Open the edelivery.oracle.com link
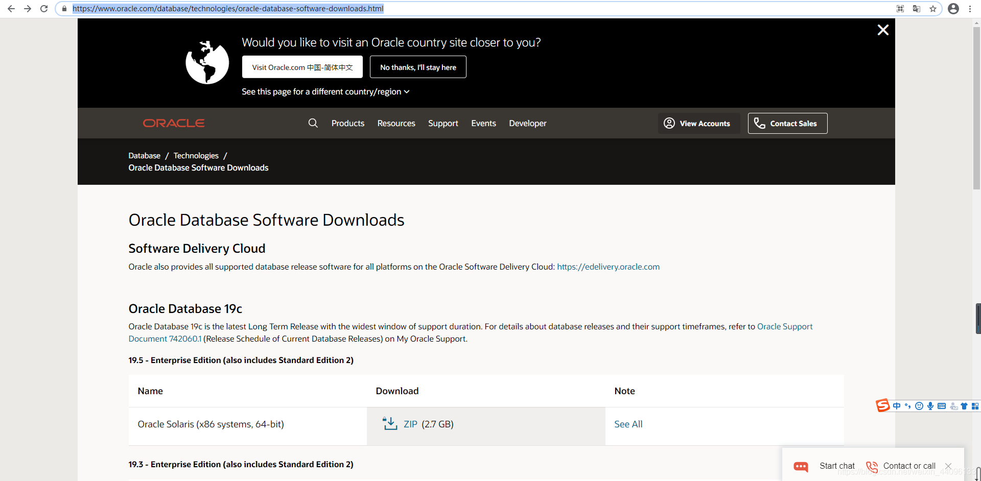Viewport: 981px width, 481px height. click(x=608, y=267)
